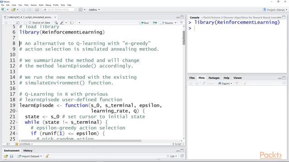Open the Session menu

coord(34,5)
